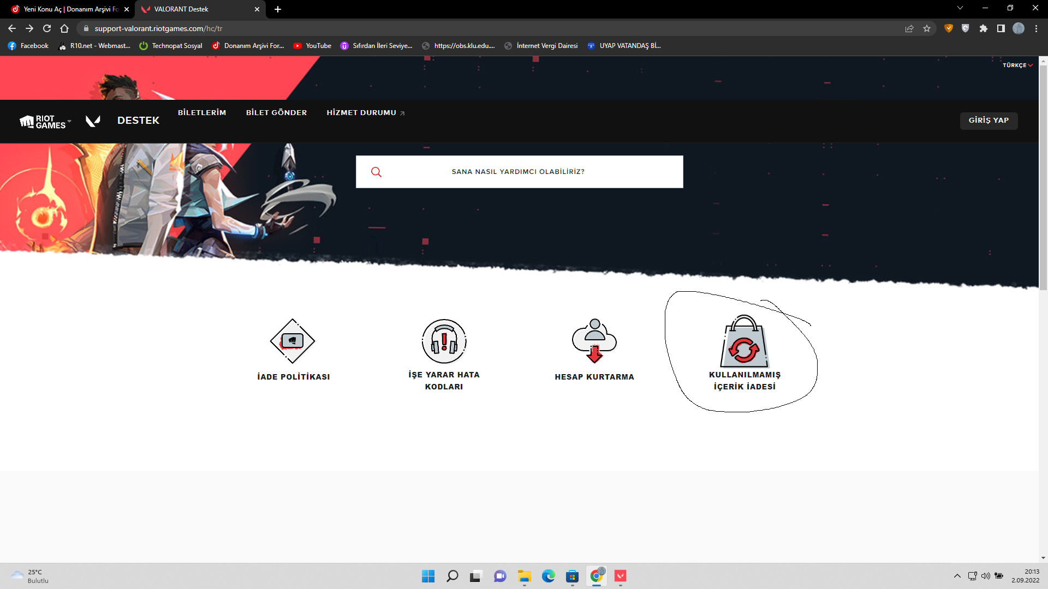Click the Valorant logo in header

pyautogui.click(x=93, y=121)
